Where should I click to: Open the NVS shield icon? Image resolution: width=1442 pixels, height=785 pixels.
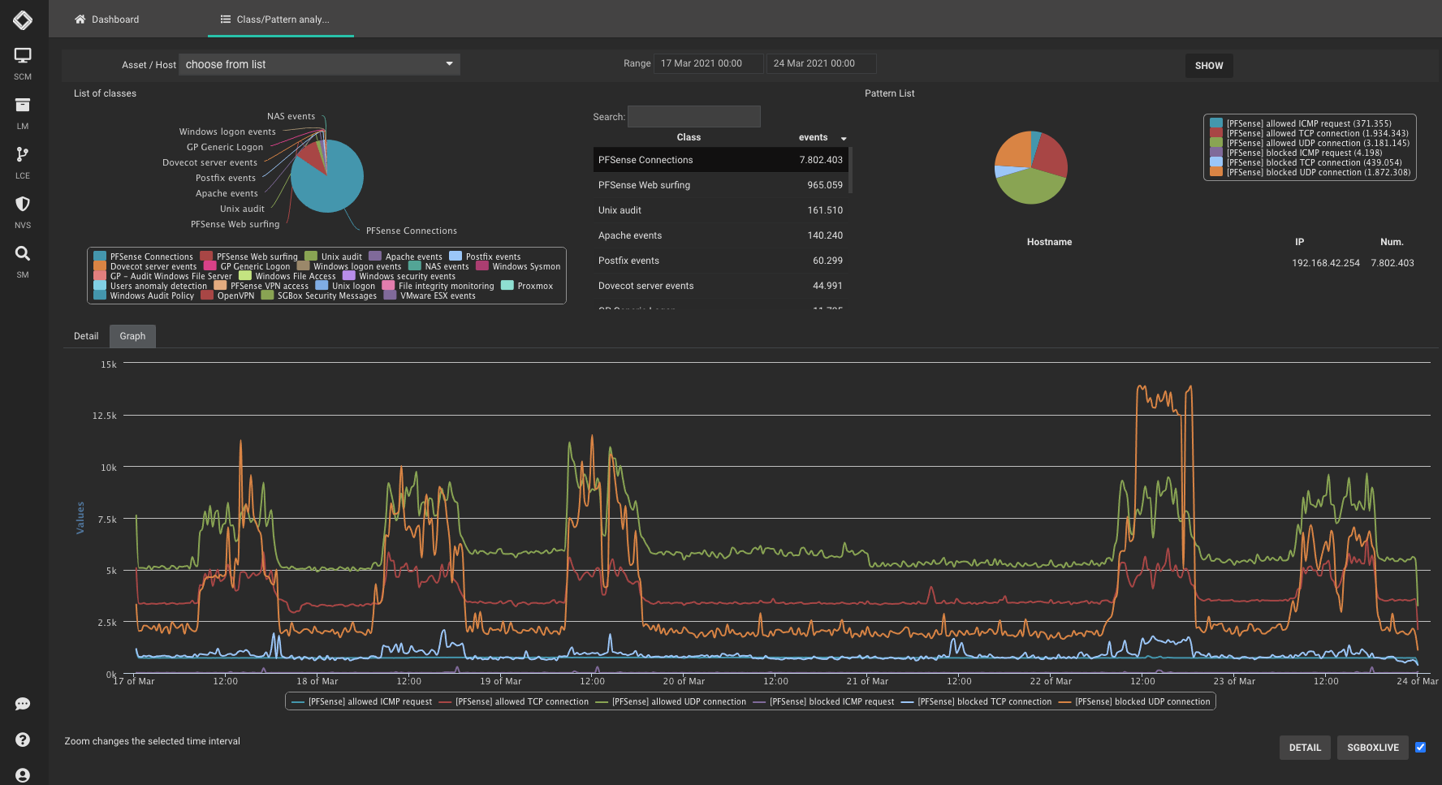click(x=23, y=205)
